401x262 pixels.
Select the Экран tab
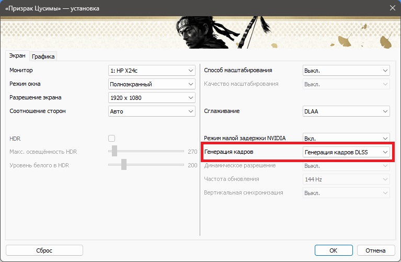click(x=17, y=56)
